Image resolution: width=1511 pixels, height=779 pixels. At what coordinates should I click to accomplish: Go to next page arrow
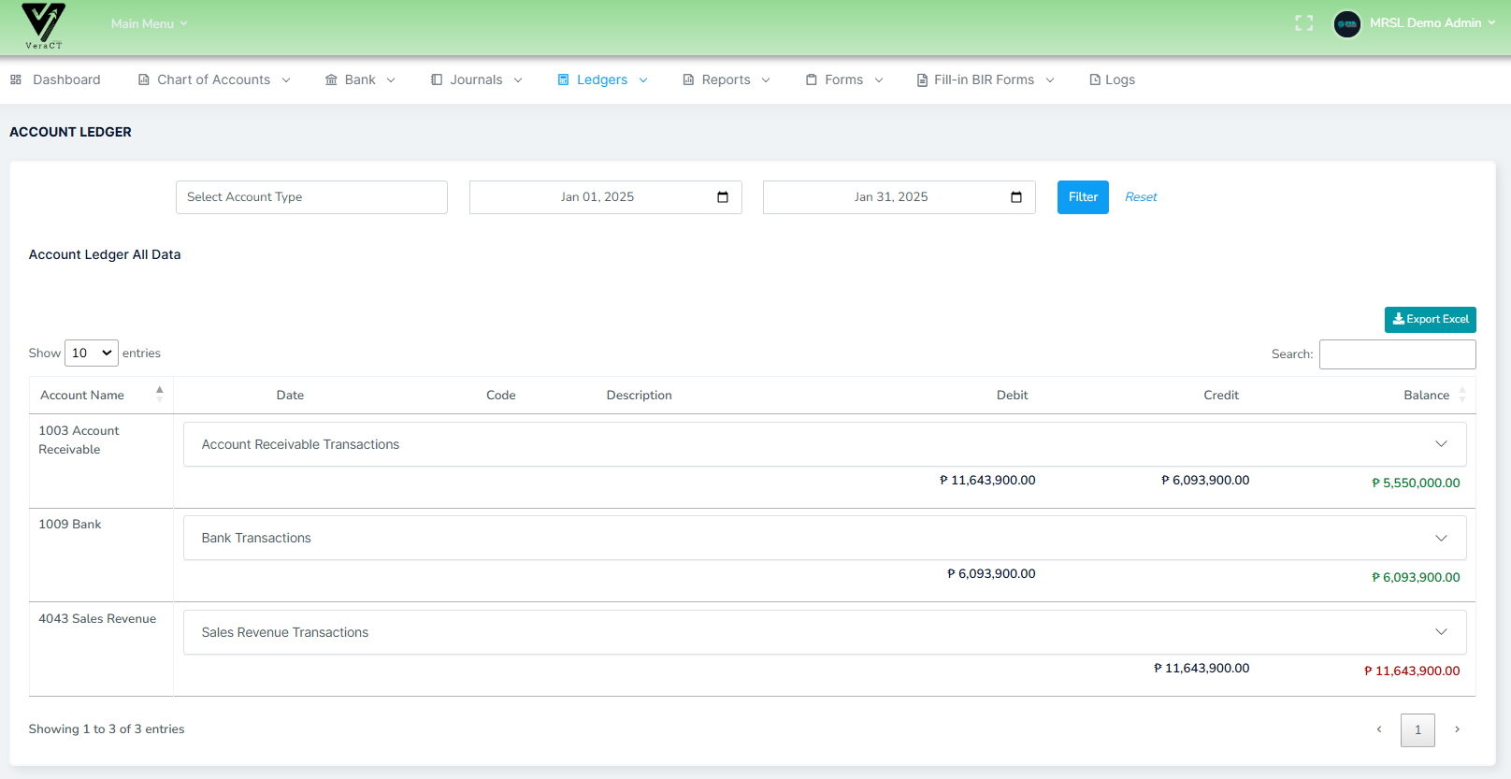coord(1457,729)
